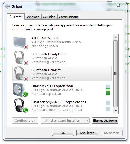130x144 pixels.
Task: Confirm with the OK button
Action: point(63,133)
